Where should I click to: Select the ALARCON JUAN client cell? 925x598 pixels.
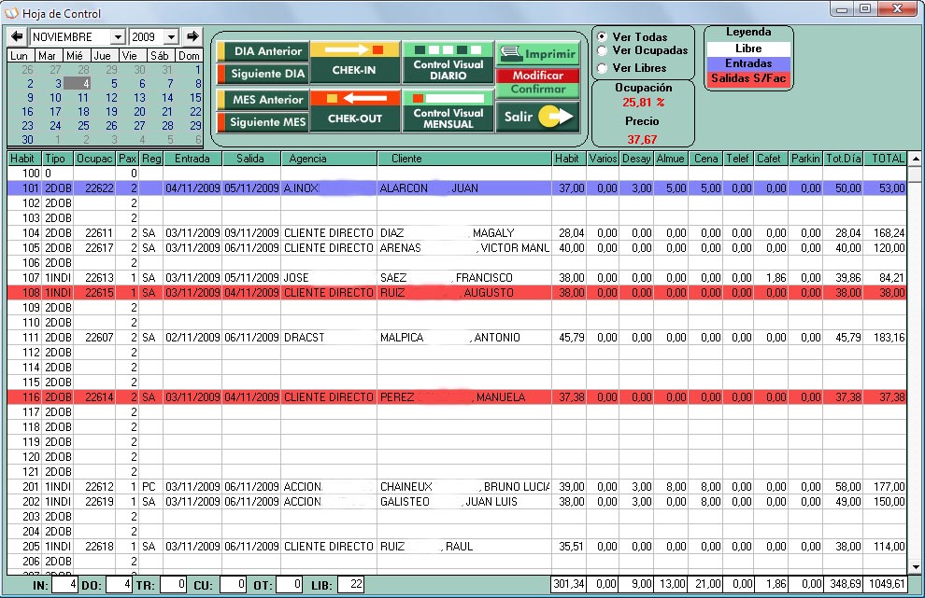tap(464, 188)
